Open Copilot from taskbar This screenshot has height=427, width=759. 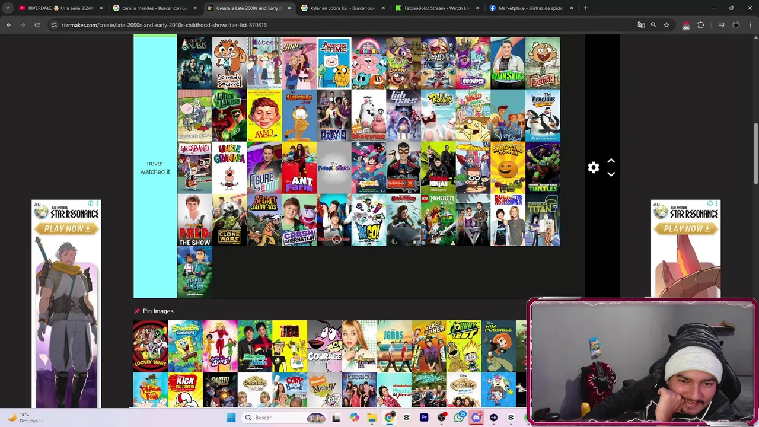tap(354, 418)
